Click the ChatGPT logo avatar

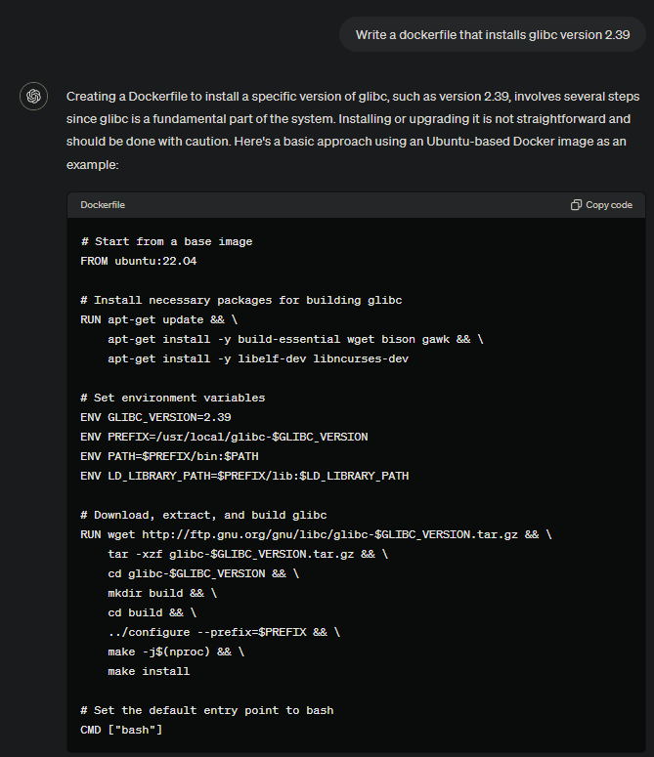click(x=33, y=96)
